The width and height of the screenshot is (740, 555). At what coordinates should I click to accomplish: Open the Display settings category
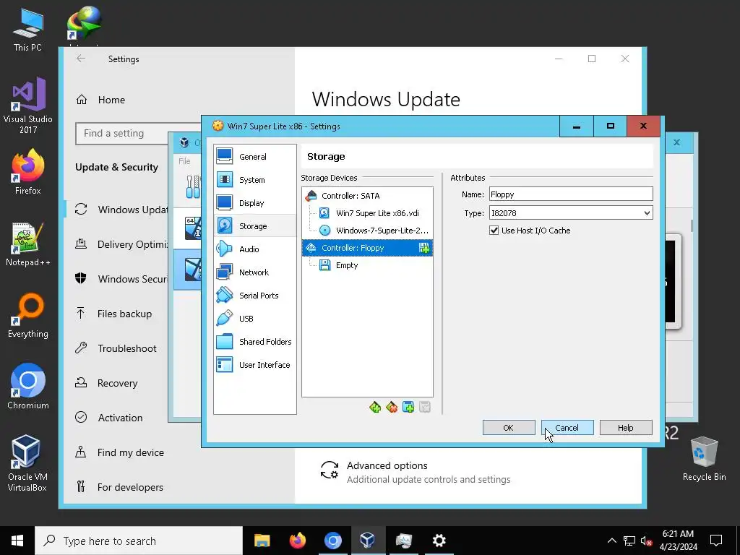[255, 203]
